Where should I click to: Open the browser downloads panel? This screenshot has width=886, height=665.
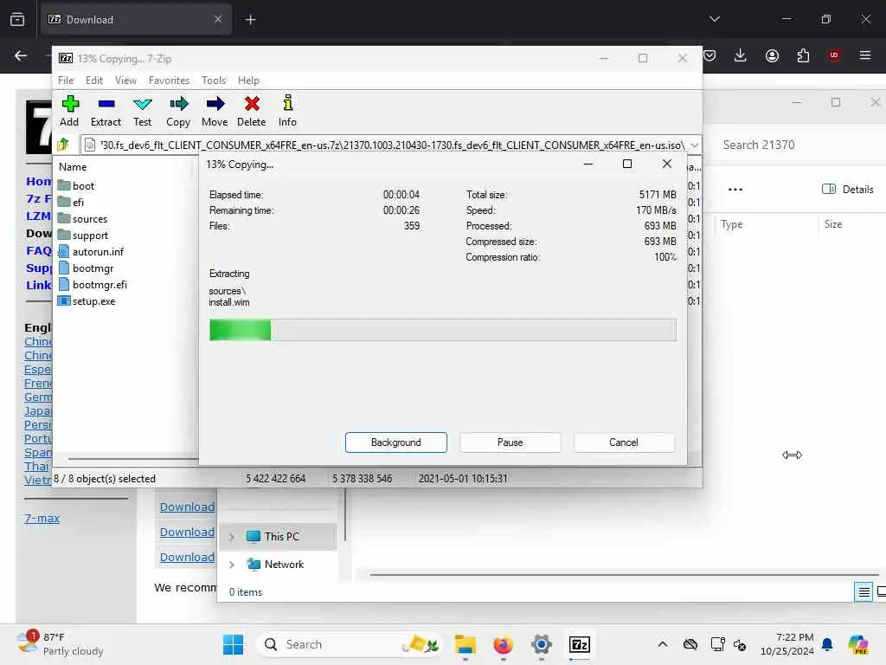click(x=741, y=55)
